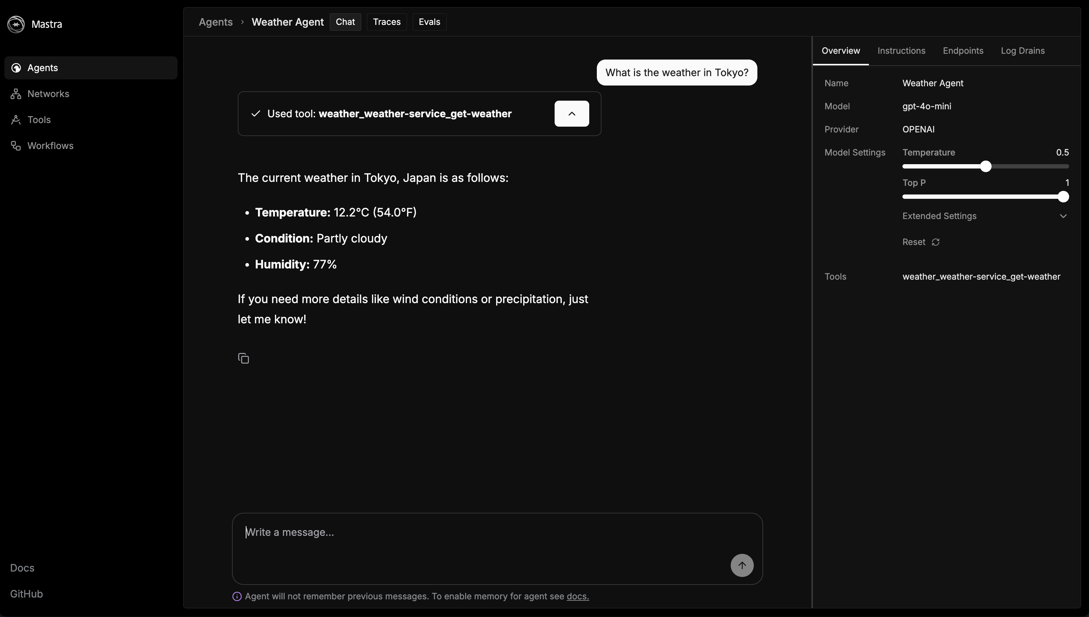
Task: Open the GitHub link in sidebar
Action: 26,594
